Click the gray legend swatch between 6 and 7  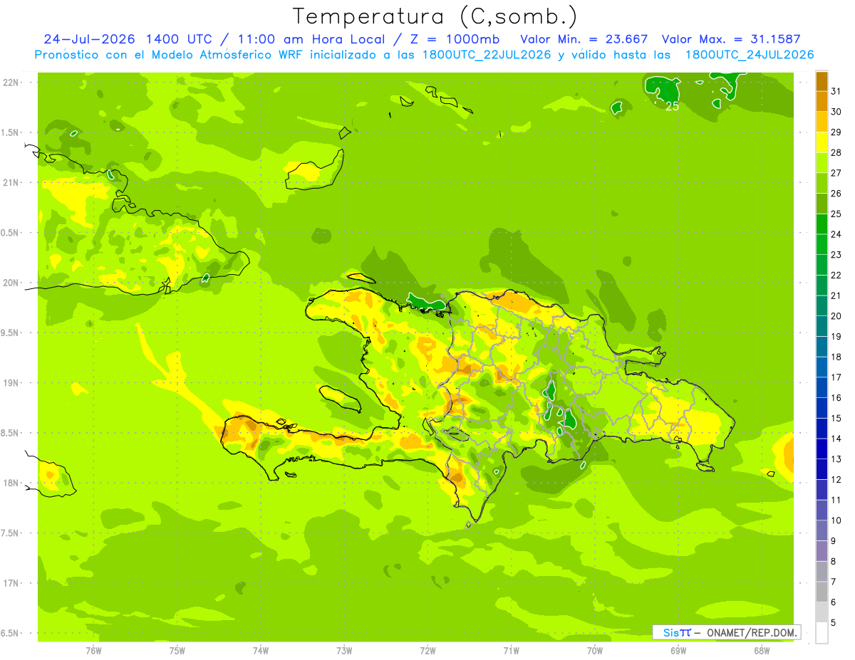[822, 592]
